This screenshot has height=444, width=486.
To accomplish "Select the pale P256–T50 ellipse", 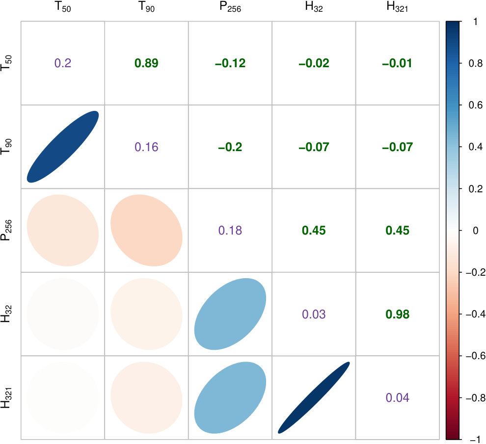I will [x=63, y=230].
